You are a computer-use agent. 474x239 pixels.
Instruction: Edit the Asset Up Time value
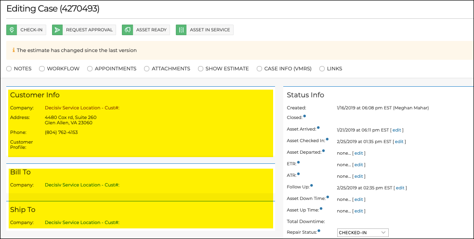coord(358,211)
